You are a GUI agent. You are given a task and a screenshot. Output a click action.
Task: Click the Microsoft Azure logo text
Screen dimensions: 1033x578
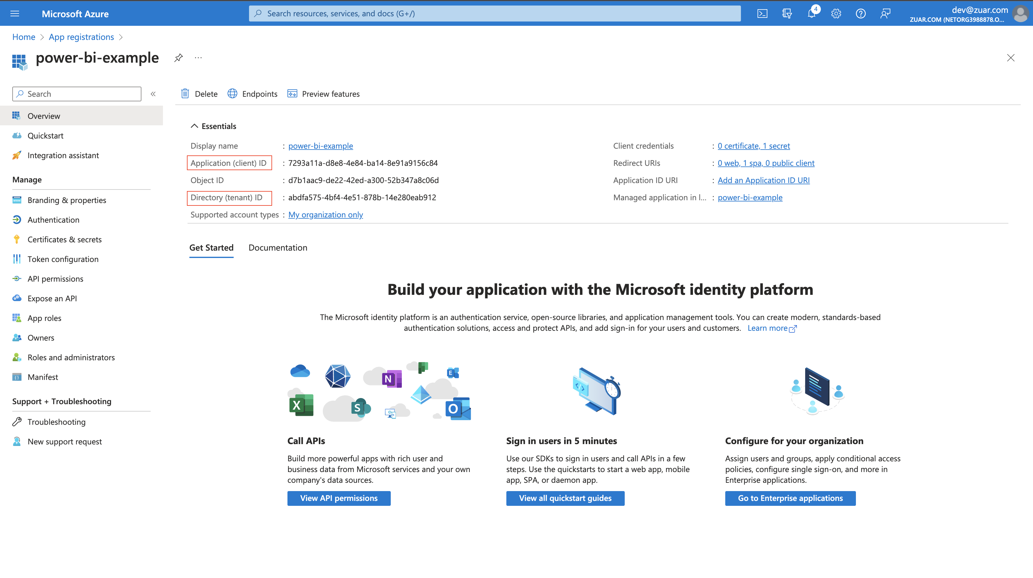pos(75,14)
